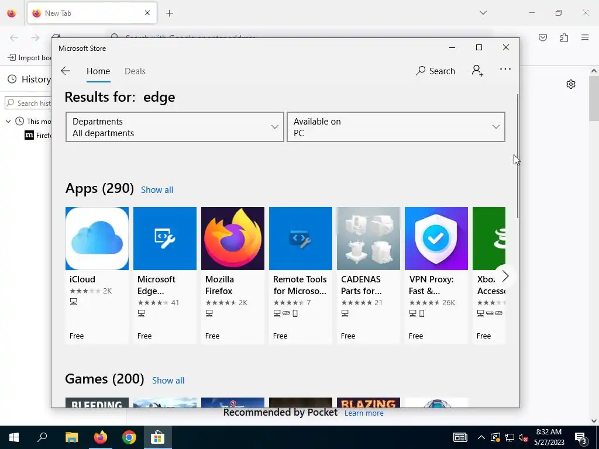Click the iCloud app name
This screenshot has height=449, width=599.
click(x=82, y=279)
